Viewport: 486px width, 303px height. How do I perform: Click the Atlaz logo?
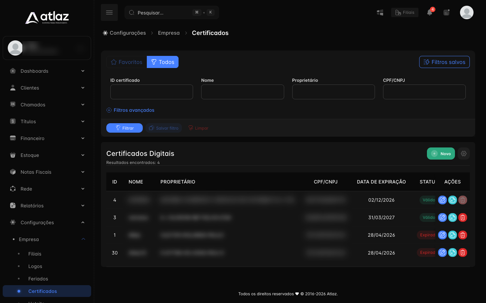[x=47, y=18]
